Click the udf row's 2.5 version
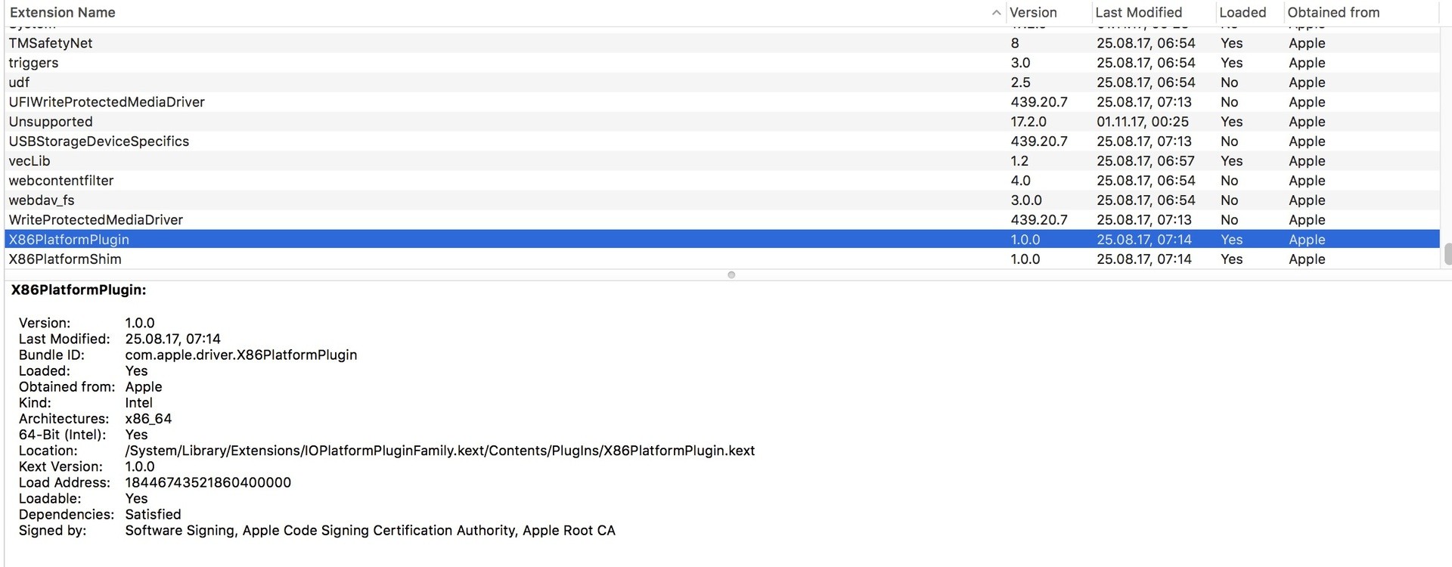The width and height of the screenshot is (1452, 567). point(1020,82)
